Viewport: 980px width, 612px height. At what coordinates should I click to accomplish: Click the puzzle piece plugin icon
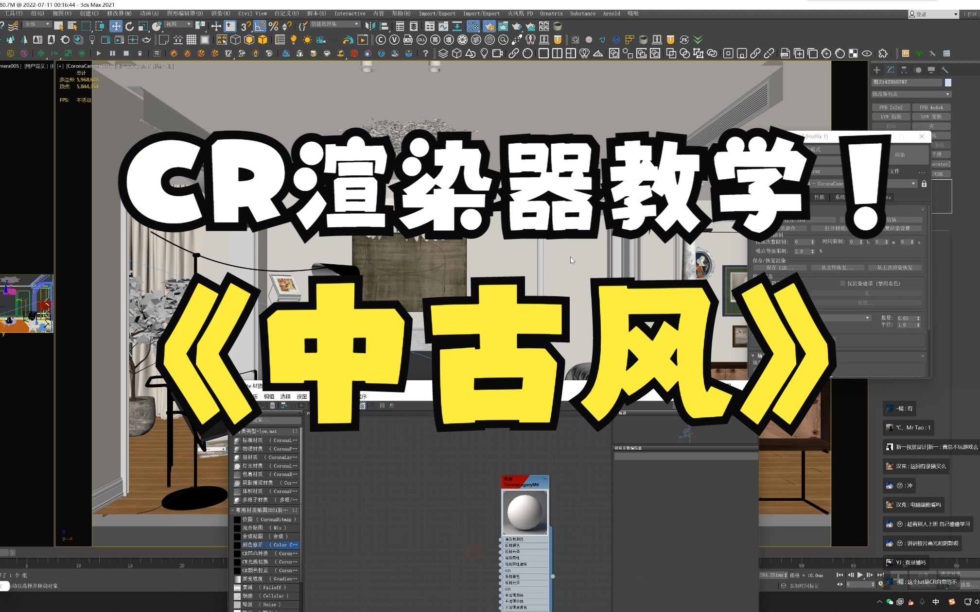point(883,53)
